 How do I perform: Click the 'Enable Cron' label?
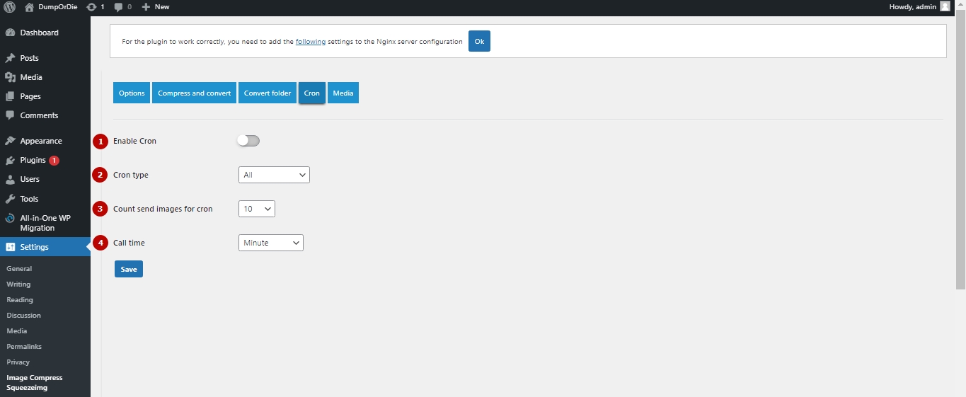point(134,141)
